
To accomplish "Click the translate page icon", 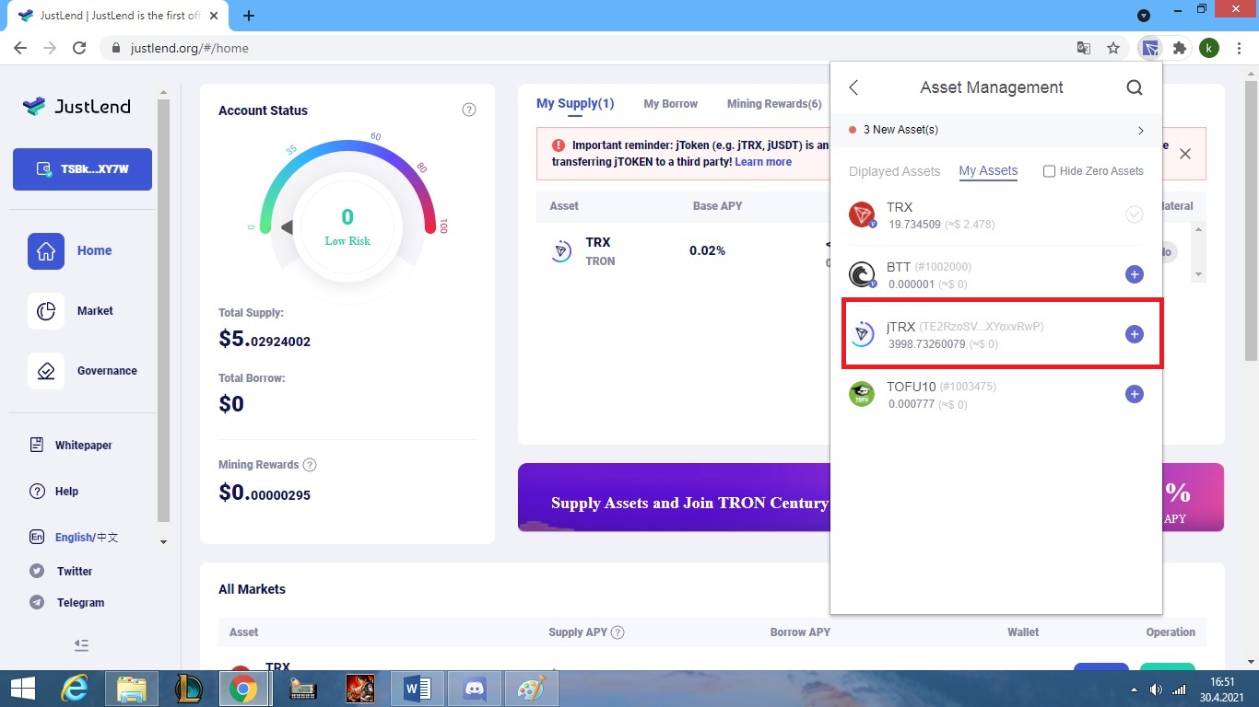I will coord(1085,48).
